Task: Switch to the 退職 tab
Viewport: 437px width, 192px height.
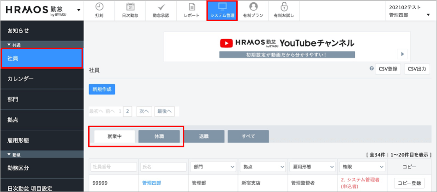Action: (204, 137)
